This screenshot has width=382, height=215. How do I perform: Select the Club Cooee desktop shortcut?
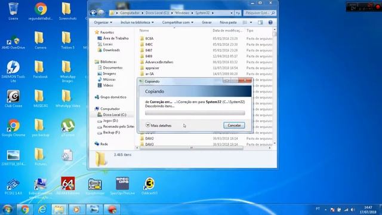pos(13,99)
